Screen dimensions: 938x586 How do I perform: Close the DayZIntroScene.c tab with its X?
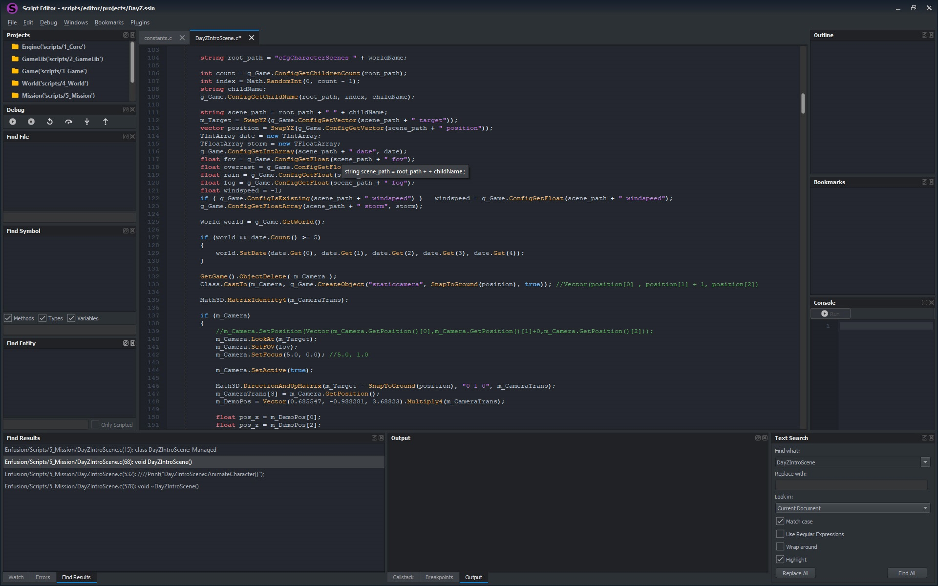click(252, 38)
